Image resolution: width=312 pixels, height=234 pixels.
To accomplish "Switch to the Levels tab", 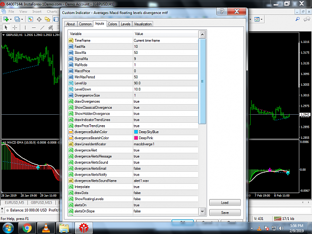I will 126,24.
